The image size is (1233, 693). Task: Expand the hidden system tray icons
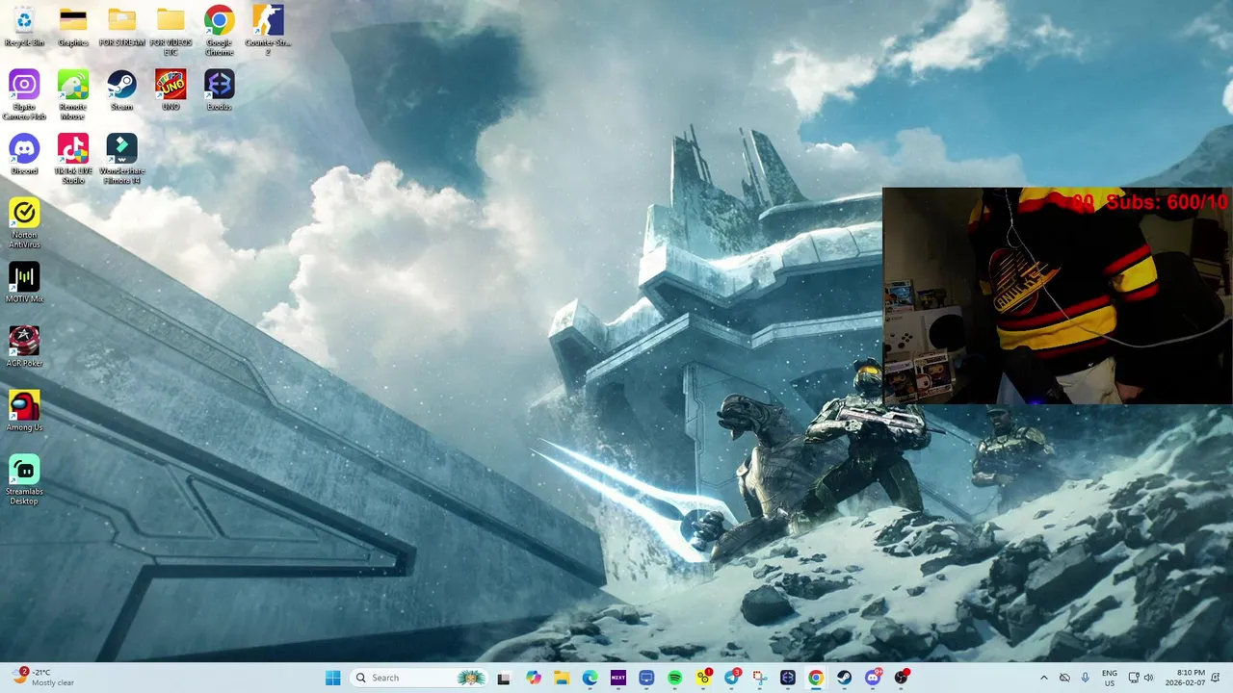pos(1043,678)
